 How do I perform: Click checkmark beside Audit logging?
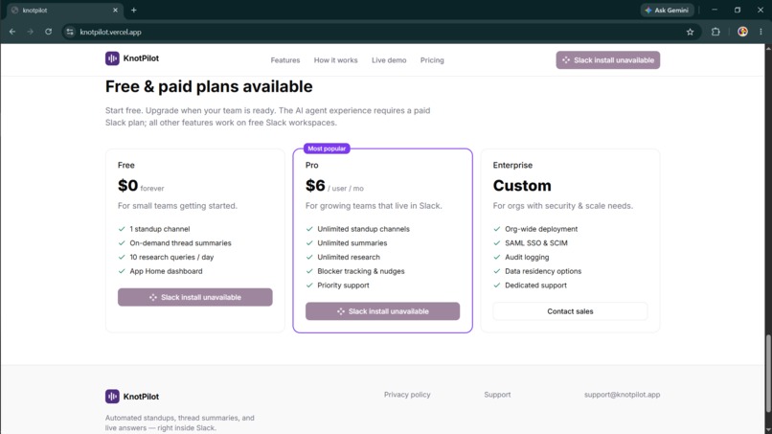point(497,257)
